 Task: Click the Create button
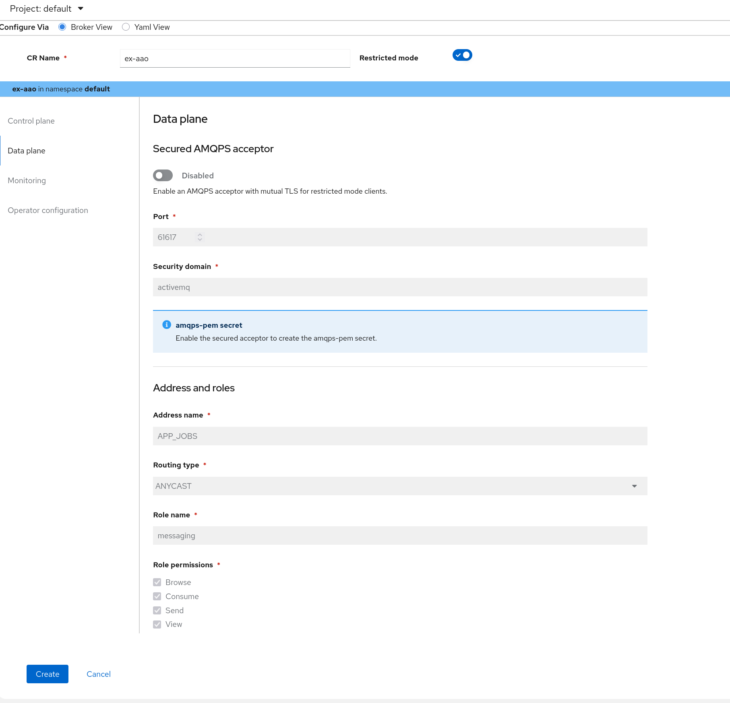(x=48, y=674)
